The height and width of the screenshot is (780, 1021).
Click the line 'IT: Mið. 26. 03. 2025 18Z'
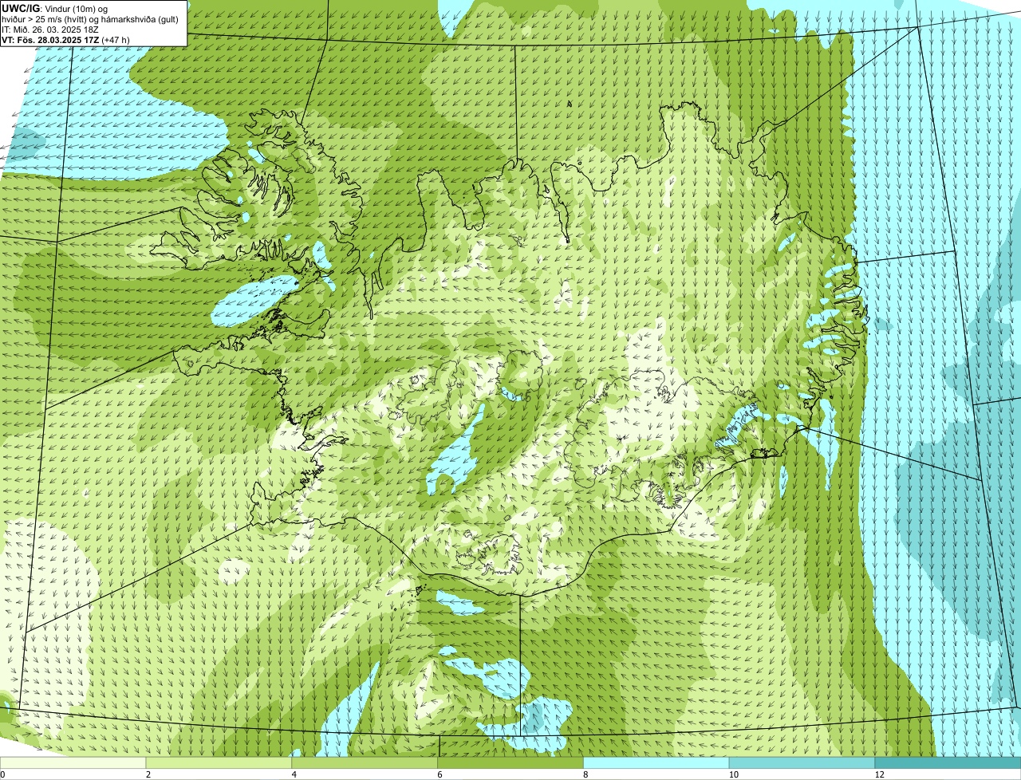click(50, 30)
